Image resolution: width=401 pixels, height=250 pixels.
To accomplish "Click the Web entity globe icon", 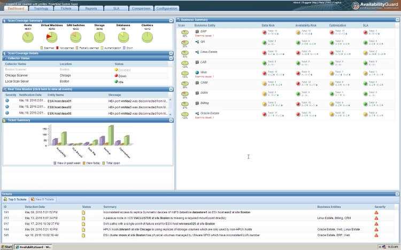I will (197, 72).
